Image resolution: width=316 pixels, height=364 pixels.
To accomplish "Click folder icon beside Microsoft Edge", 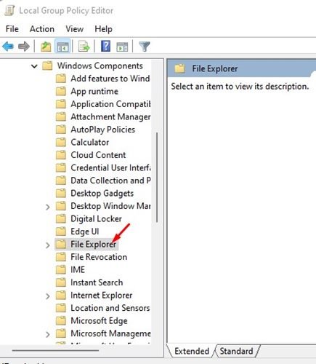I will tap(60, 321).
